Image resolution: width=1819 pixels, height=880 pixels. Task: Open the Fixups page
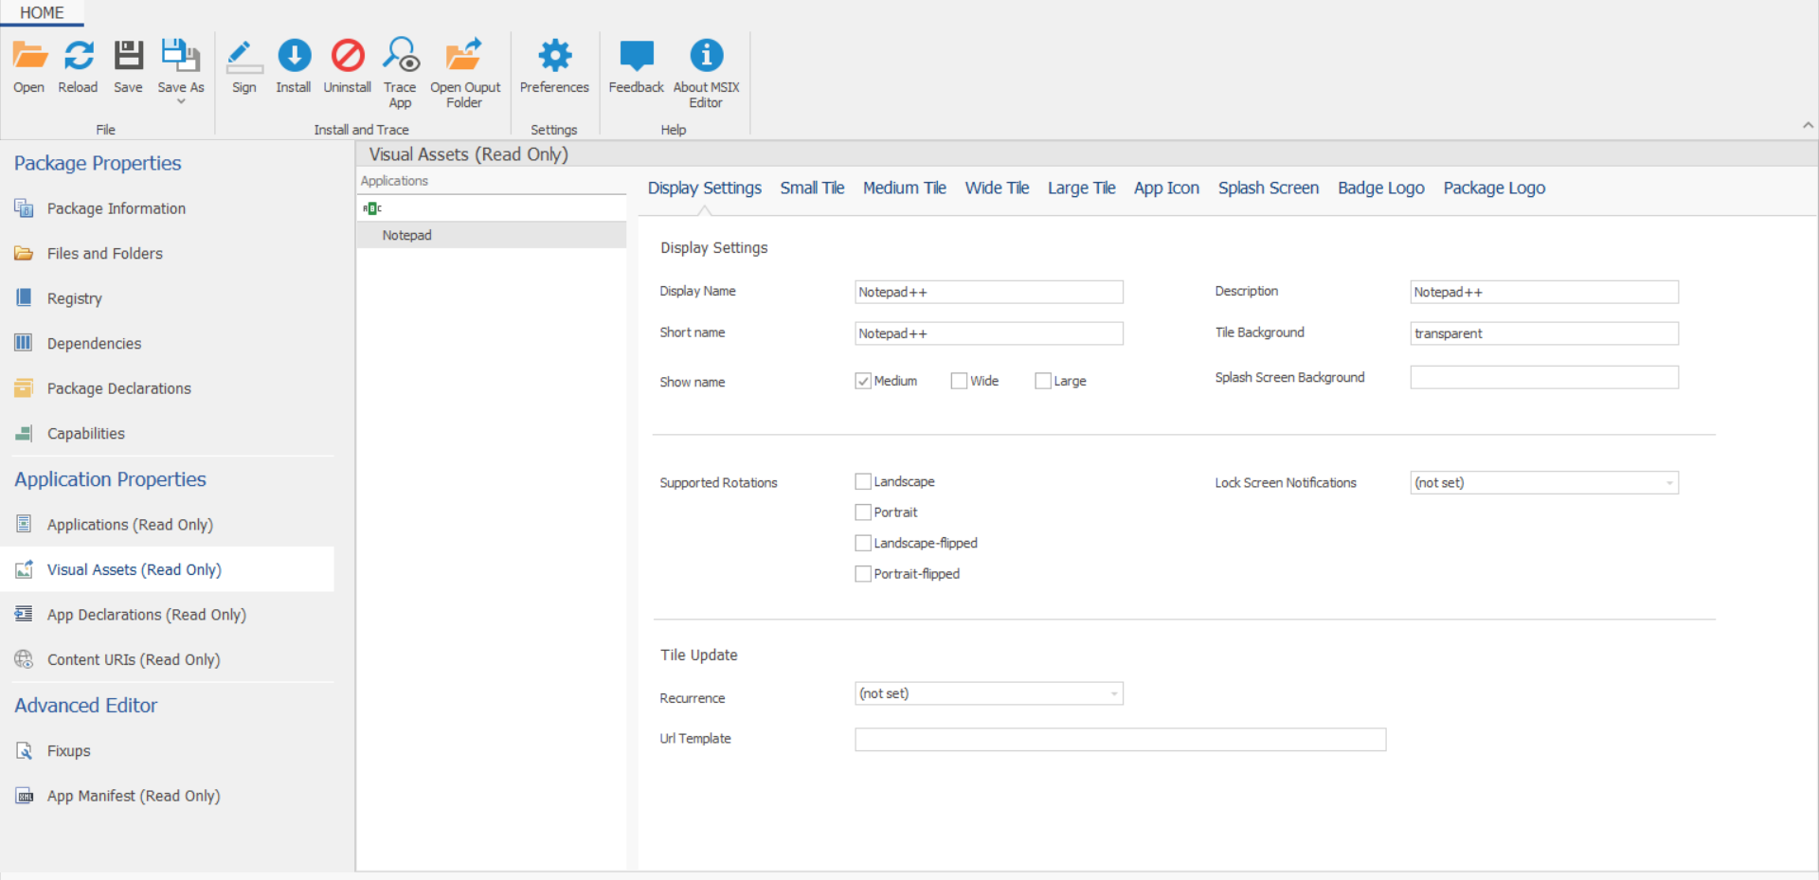coord(69,750)
